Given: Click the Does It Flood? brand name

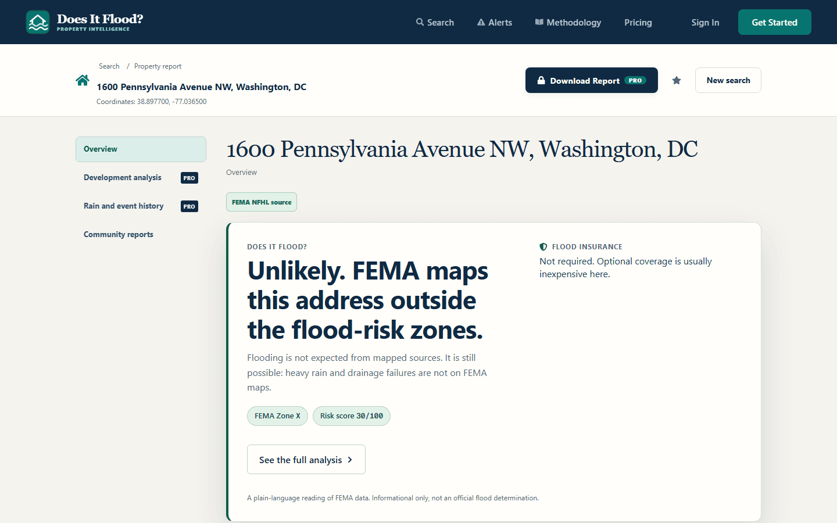Looking at the screenshot, I should pyautogui.click(x=100, y=19).
